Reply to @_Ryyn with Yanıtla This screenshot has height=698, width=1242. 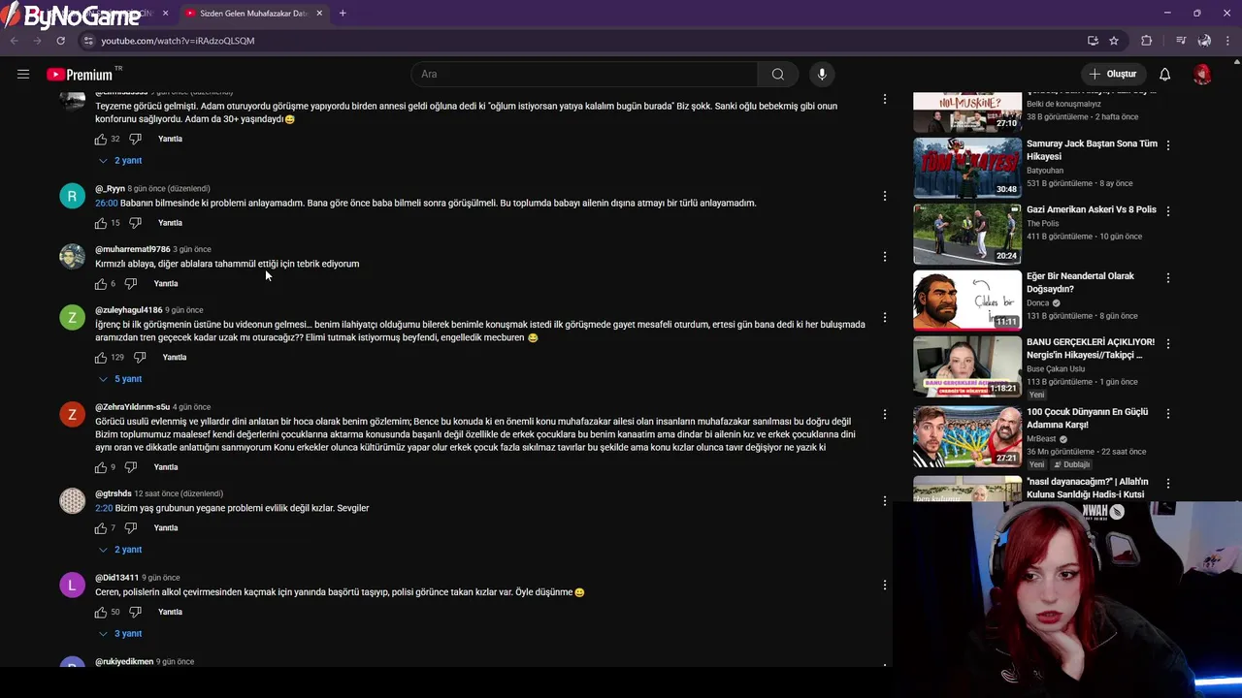pyautogui.click(x=170, y=223)
